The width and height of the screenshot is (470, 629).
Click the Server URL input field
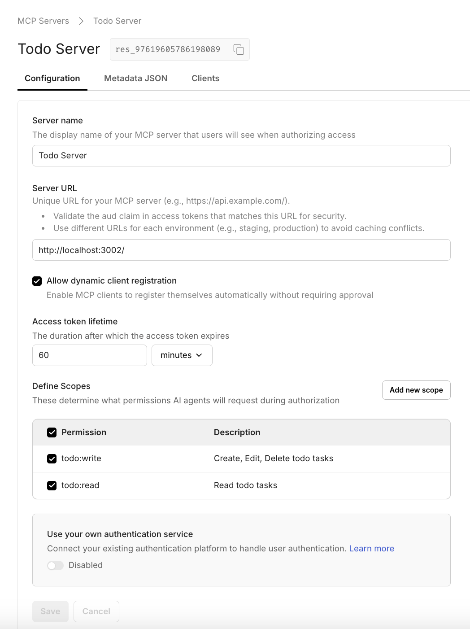click(x=241, y=250)
